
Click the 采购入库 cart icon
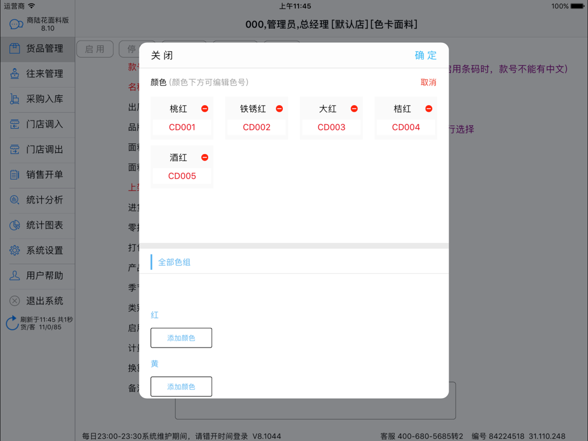(15, 99)
